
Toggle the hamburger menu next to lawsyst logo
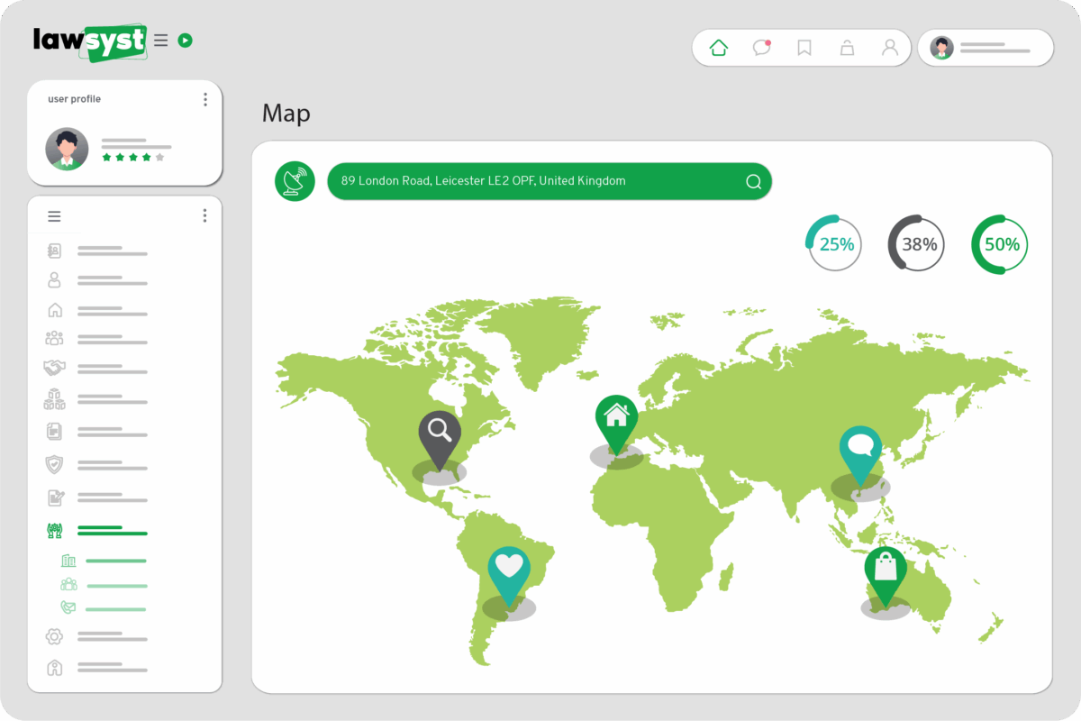pos(161,41)
